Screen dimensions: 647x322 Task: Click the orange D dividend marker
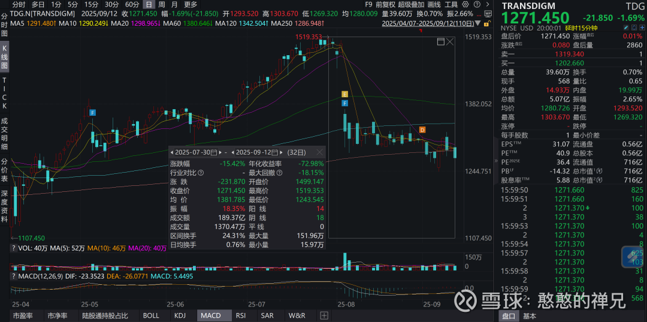(x=422, y=130)
